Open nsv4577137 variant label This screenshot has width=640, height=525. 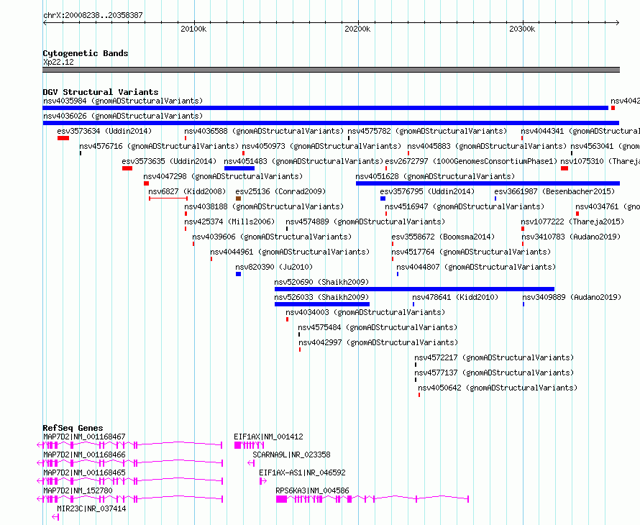(x=494, y=373)
